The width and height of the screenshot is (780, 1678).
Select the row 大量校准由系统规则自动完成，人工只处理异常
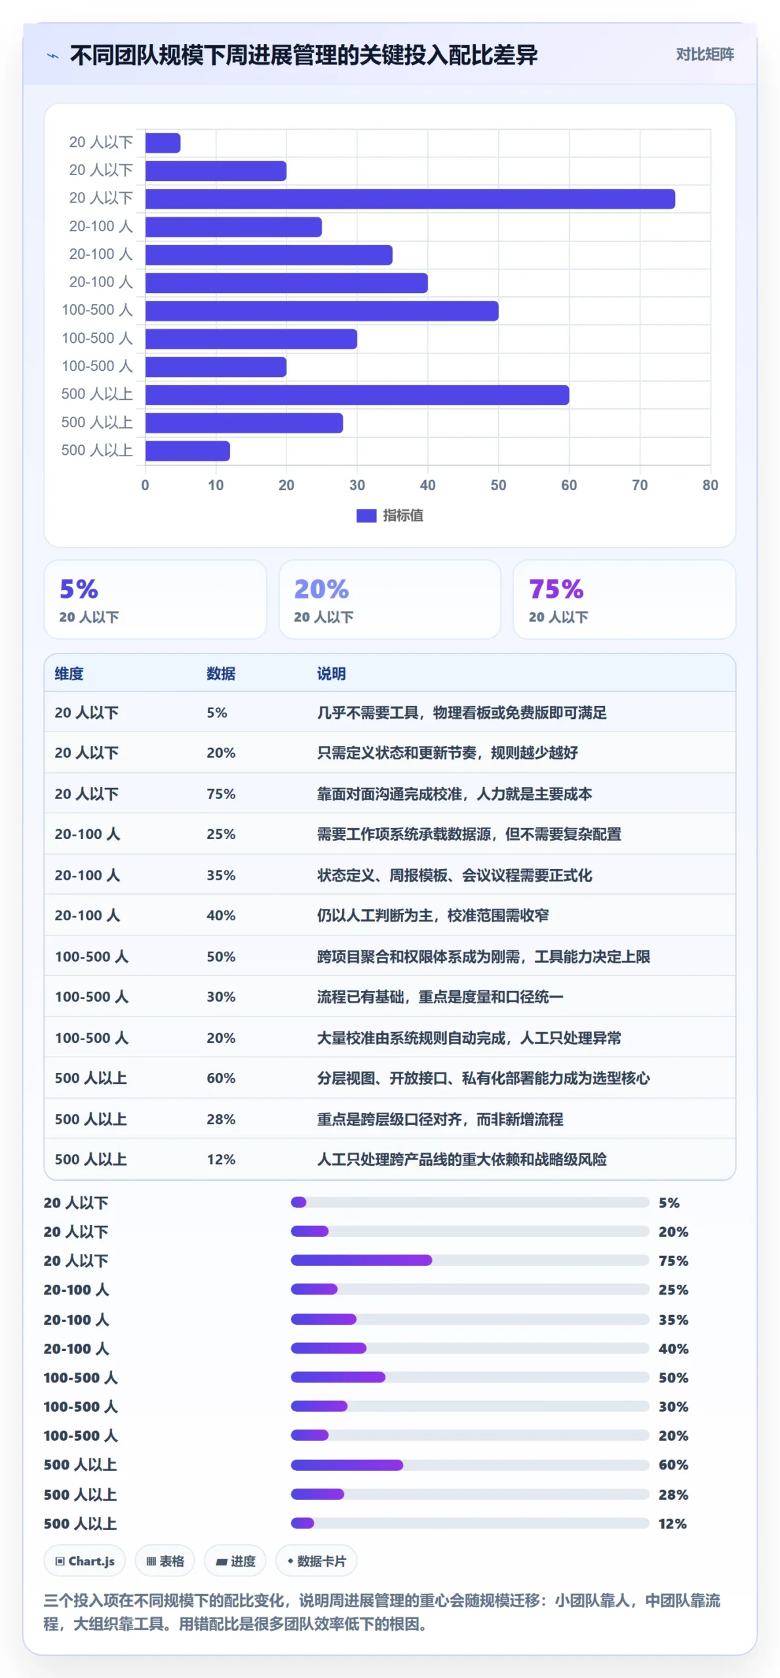pyautogui.click(x=389, y=1038)
